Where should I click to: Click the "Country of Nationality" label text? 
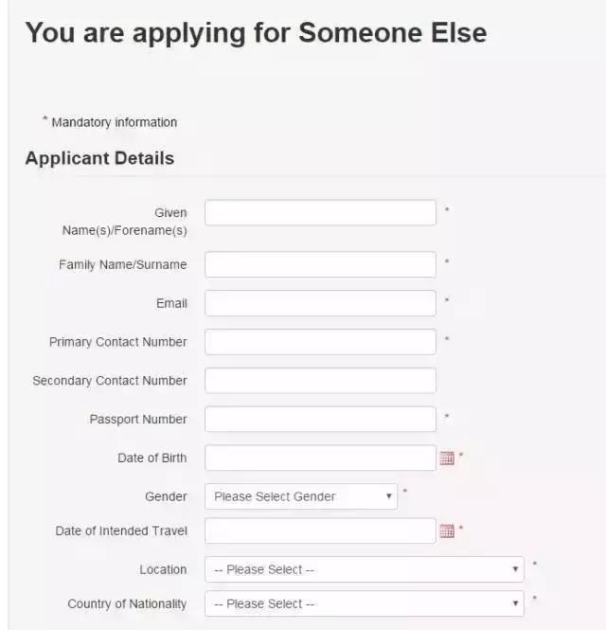127,603
